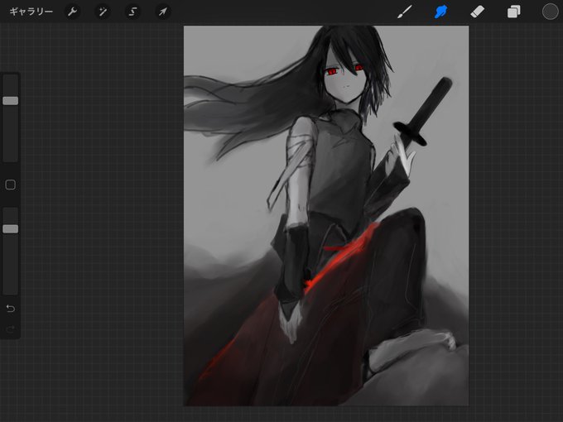
Task: Click the brush size slider handle
Action: coord(11,101)
